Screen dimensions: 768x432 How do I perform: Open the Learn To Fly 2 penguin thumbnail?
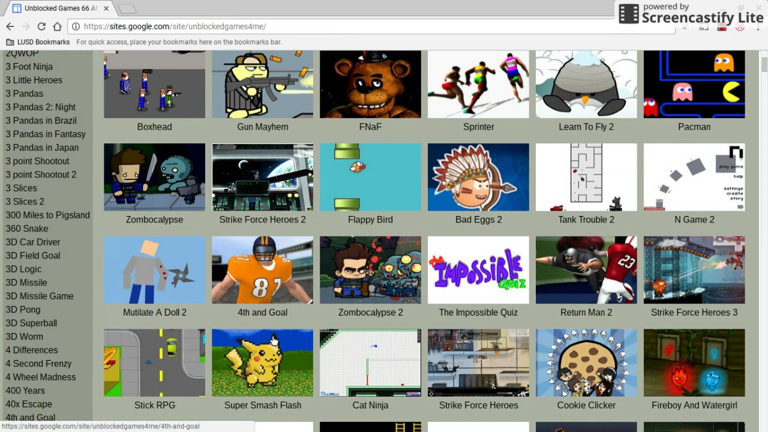(x=586, y=84)
